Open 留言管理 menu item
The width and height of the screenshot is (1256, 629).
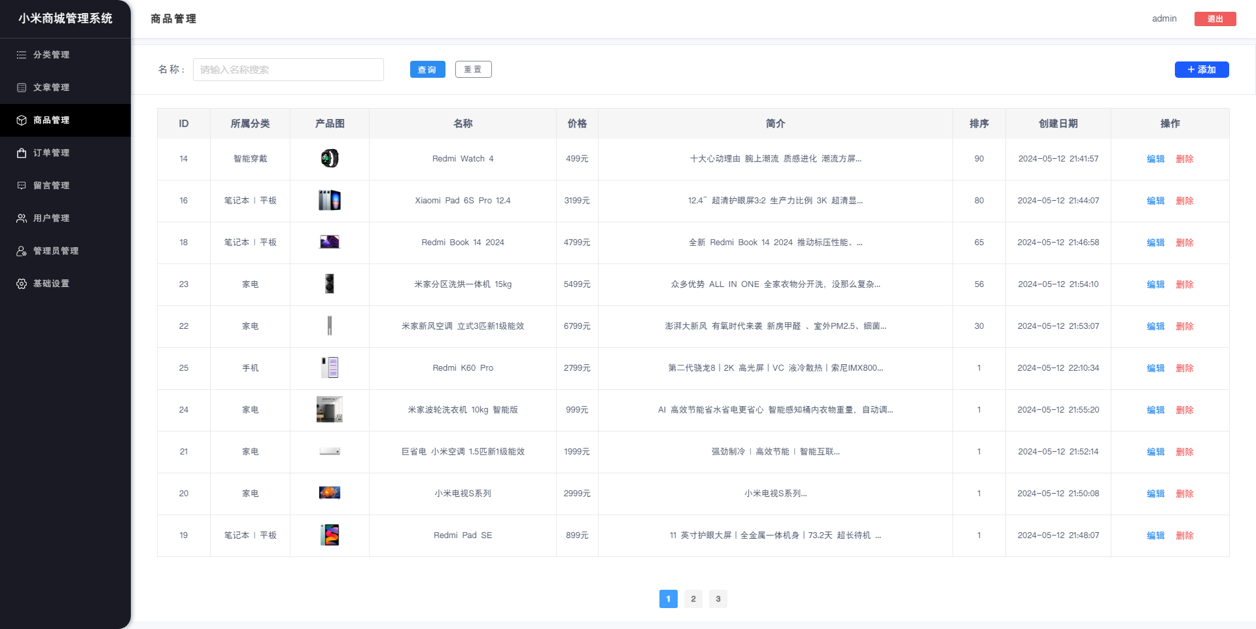65,186
